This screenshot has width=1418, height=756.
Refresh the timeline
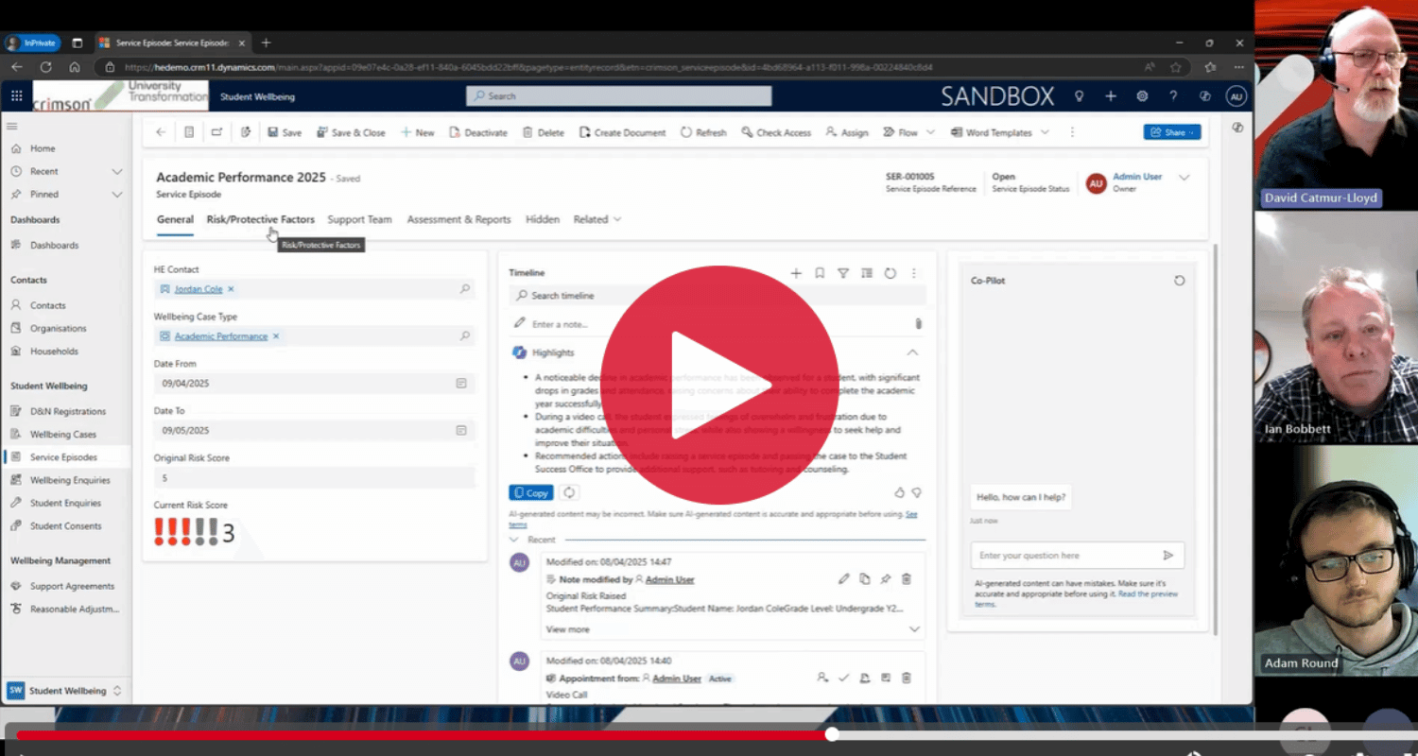[891, 273]
